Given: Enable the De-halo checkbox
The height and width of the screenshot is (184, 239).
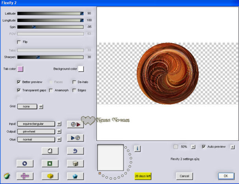Looking at the screenshot, I should coord(74,82).
